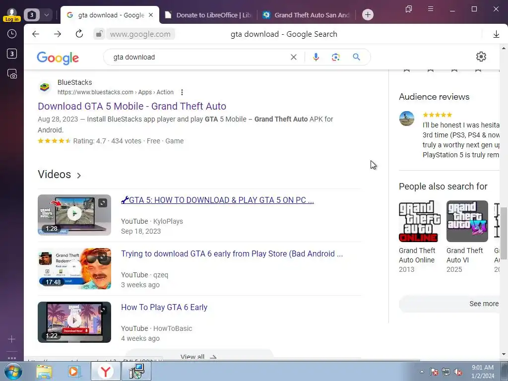
Task: Click Audience reviews heading
Action: pos(434,97)
